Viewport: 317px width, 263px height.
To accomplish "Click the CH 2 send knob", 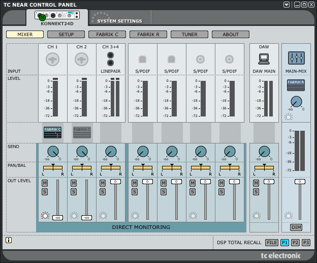I will (82, 152).
